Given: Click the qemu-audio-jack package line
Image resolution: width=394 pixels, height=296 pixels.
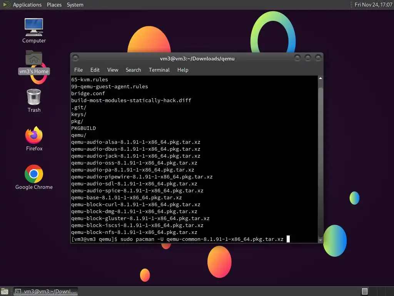Looking at the screenshot, I should (136, 156).
